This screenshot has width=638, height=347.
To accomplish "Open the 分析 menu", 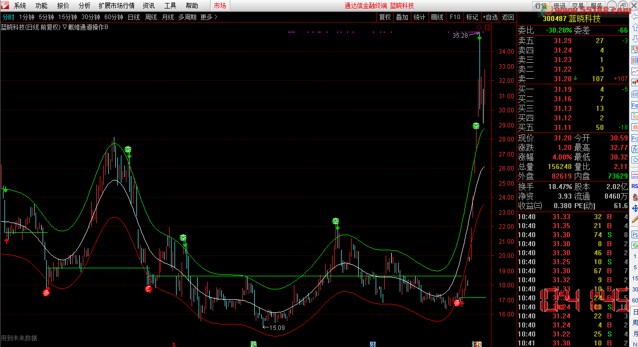I will click(x=85, y=6).
